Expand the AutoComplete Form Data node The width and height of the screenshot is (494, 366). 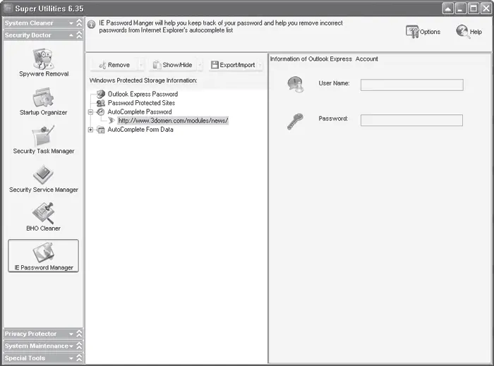point(91,130)
